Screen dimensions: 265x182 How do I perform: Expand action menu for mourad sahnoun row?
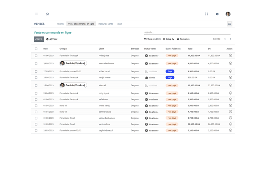pyautogui.click(x=230, y=63)
